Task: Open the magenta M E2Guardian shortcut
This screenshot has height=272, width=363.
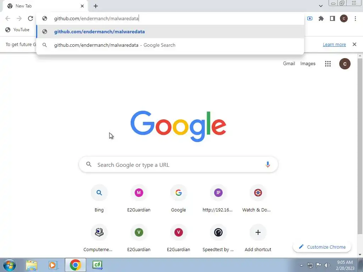Action: (x=139, y=199)
